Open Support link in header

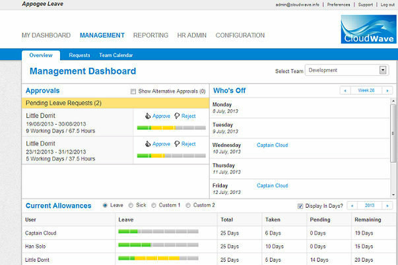[x=366, y=5]
